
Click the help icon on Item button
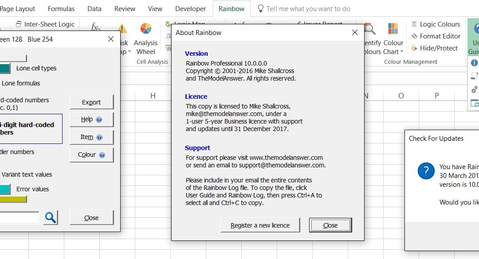(99, 137)
